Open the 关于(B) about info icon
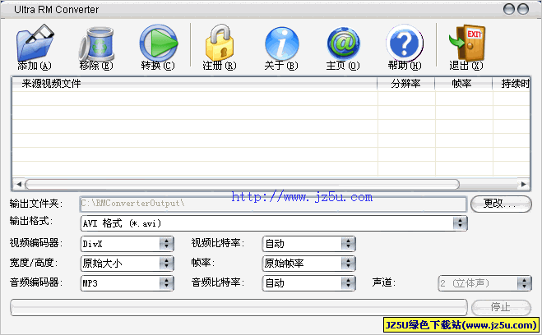 coord(282,44)
